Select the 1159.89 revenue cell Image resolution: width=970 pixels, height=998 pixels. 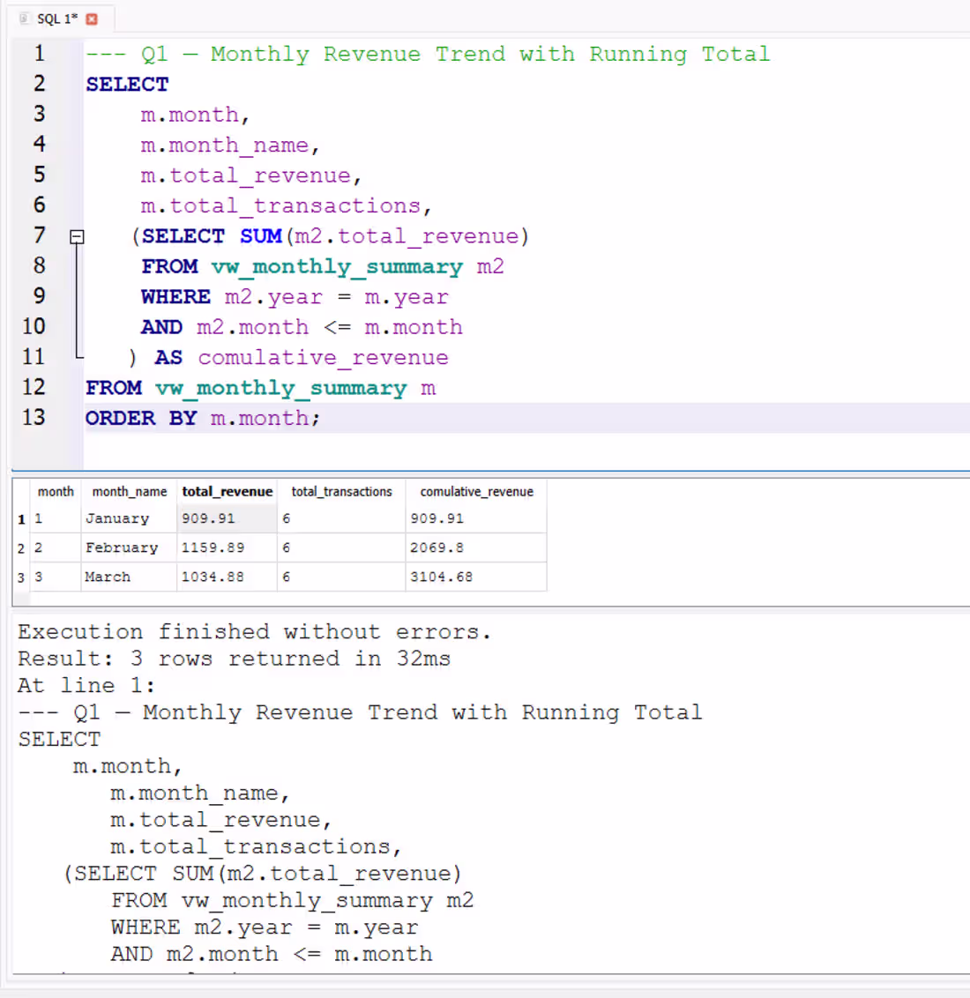click(x=228, y=547)
